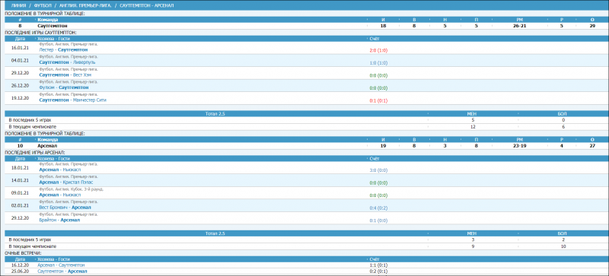Select the date 04.01.21
The image size is (609, 276).
click(x=20, y=60)
